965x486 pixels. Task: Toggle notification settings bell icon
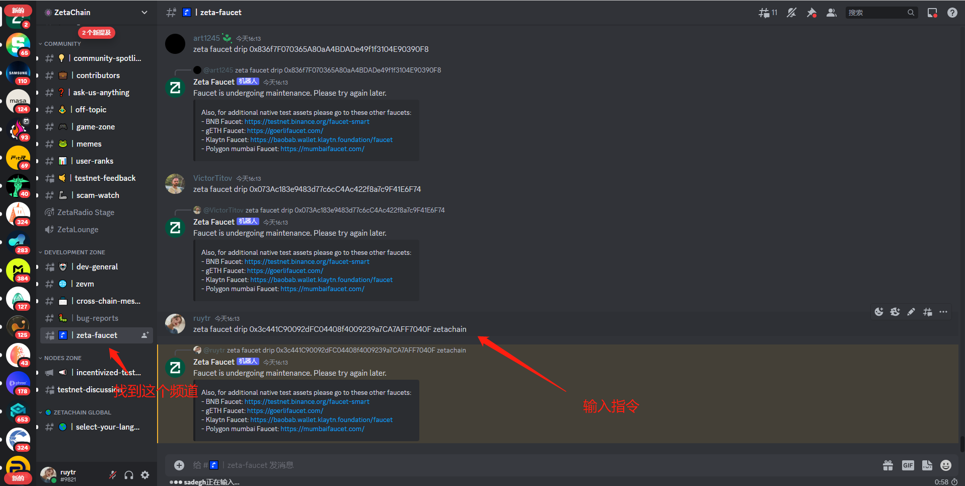click(x=792, y=13)
